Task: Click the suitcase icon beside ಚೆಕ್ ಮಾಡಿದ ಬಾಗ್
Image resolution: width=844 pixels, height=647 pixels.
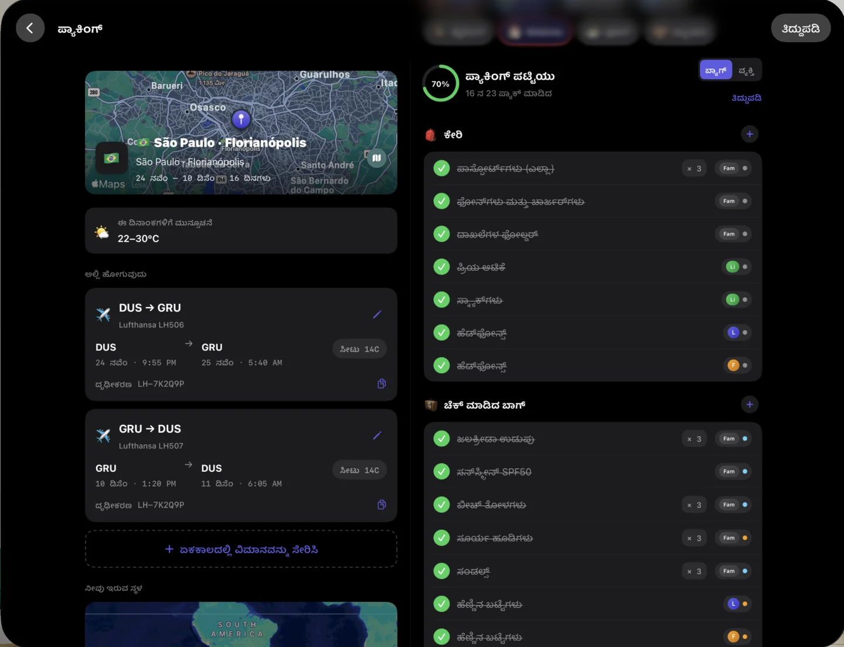Action: [x=431, y=405]
